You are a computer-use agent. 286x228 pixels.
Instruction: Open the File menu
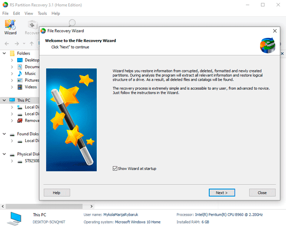[5, 13]
